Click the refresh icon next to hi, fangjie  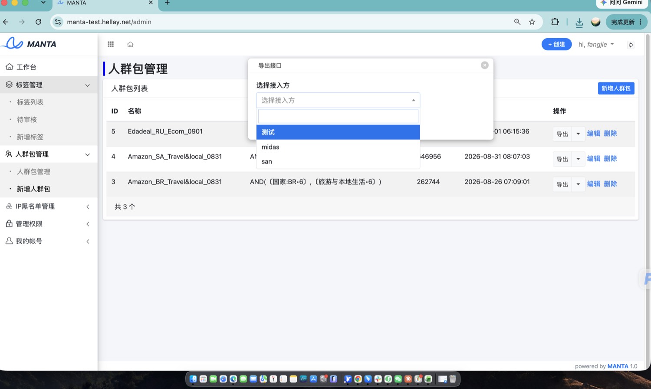tap(631, 45)
